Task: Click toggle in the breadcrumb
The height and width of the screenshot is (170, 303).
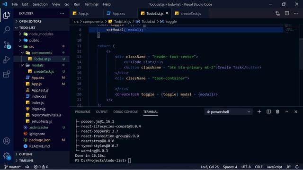Action: click(171, 22)
